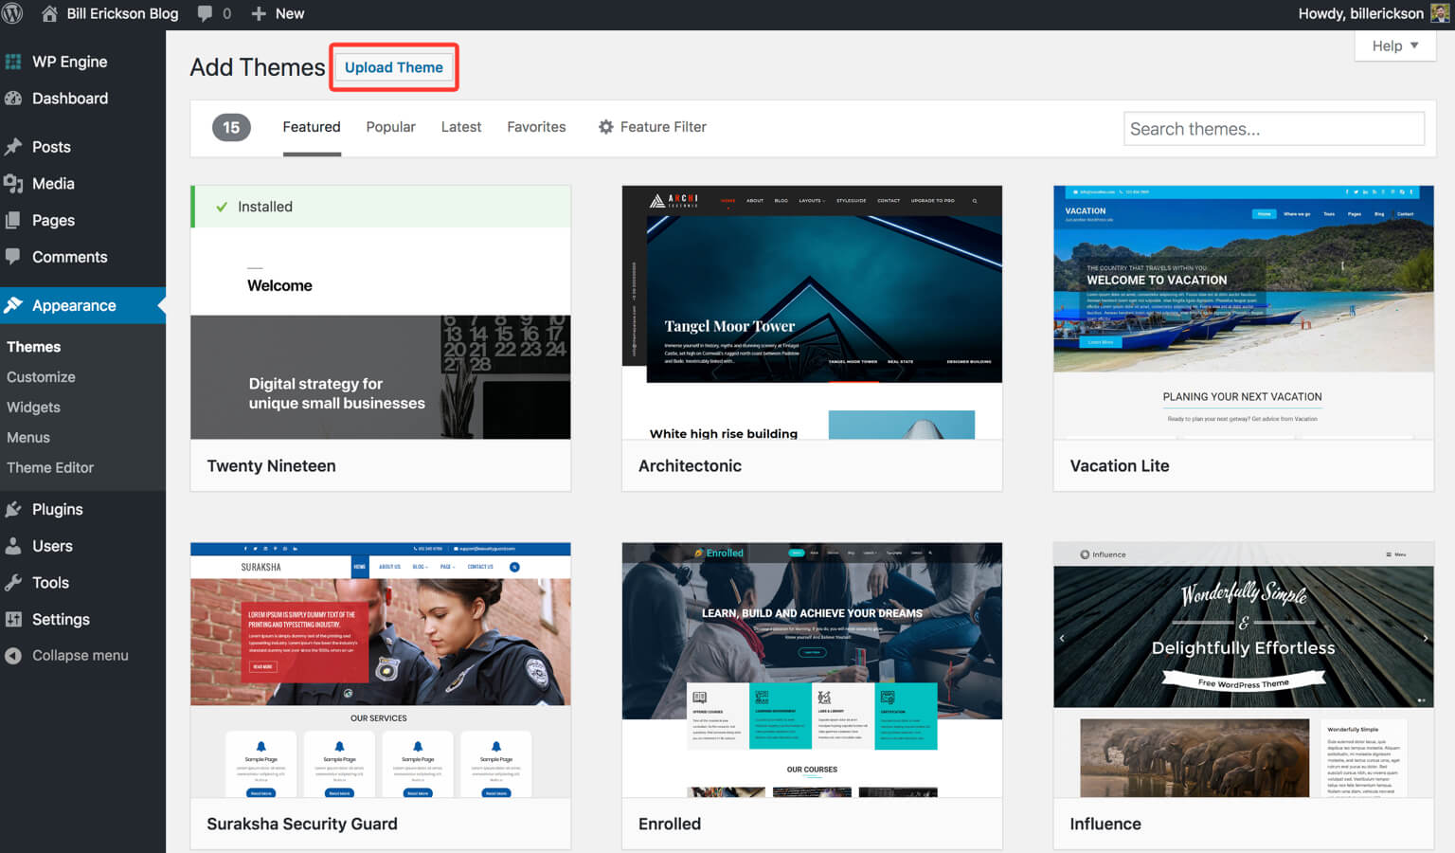This screenshot has height=853, width=1455.
Task: Click the Collapse menu arrow icon
Action: tap(13, 656)
